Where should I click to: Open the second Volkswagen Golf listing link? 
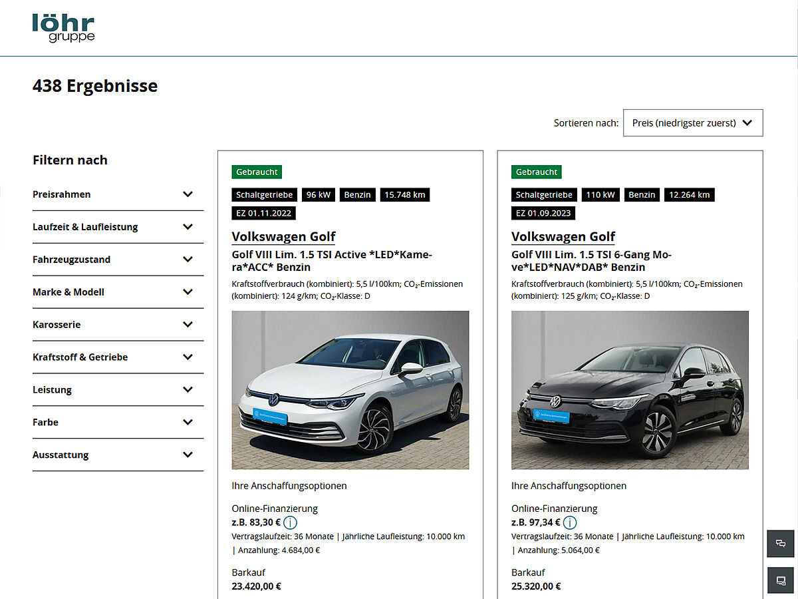(x=563, y=236)
